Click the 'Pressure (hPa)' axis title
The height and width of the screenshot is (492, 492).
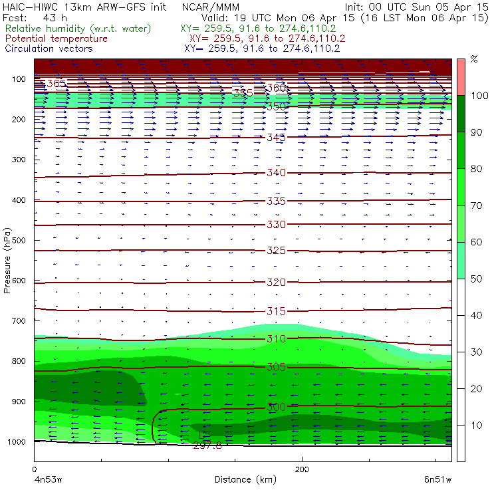7,261
